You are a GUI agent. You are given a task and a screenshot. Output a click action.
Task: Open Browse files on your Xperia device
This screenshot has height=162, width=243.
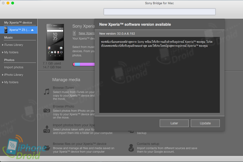pyautogui.click(x=79, y=144)
